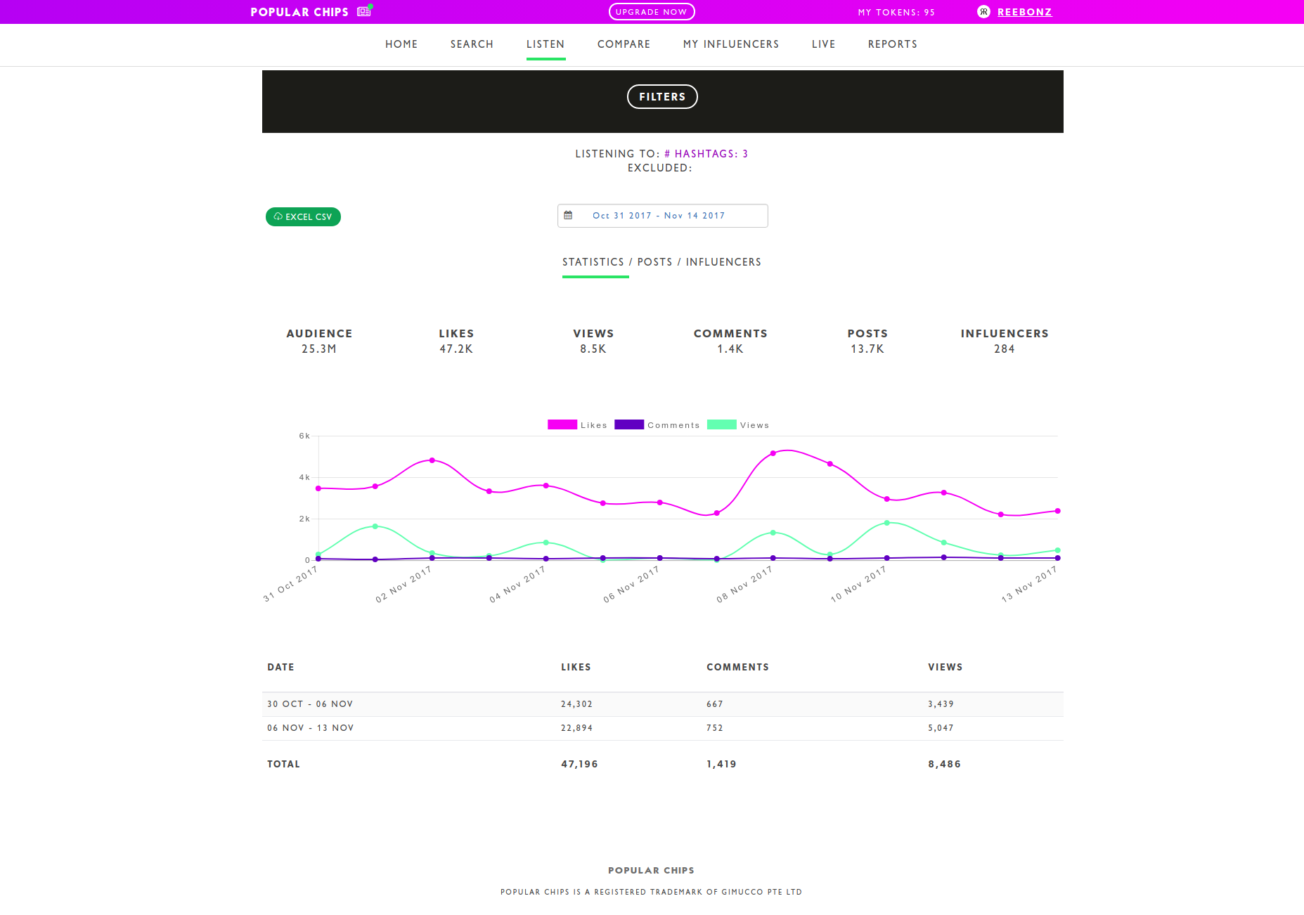Click the 08 Nov 2017 axis label
1304x915 pixels.
(744, 585)
